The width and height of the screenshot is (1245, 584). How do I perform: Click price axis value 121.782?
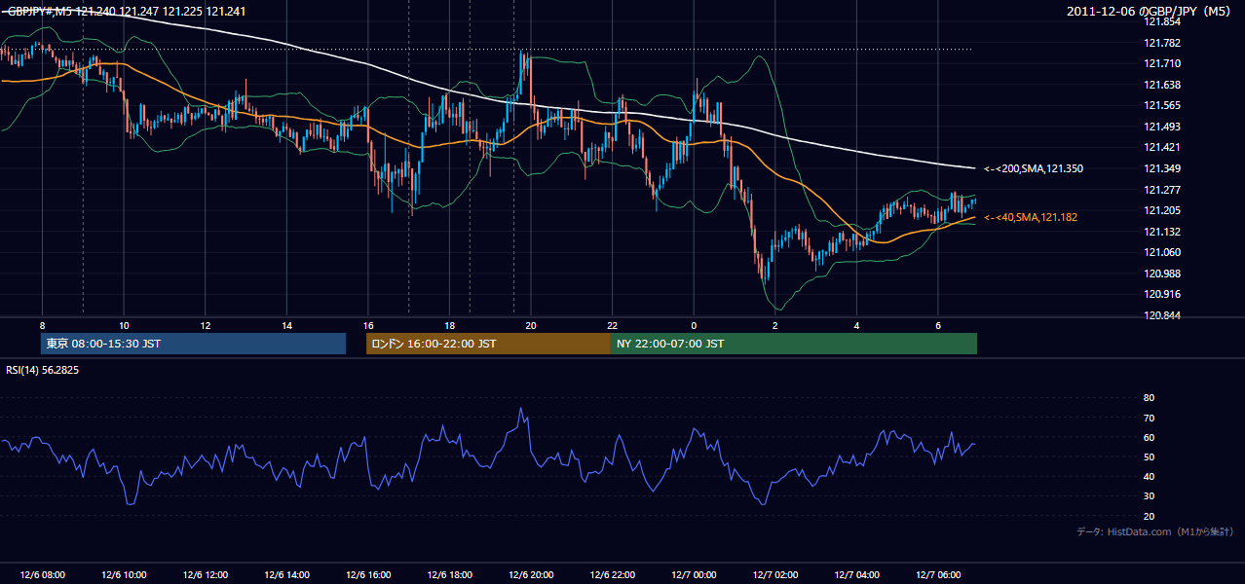pyautogui.click(x=1161, y=43)
